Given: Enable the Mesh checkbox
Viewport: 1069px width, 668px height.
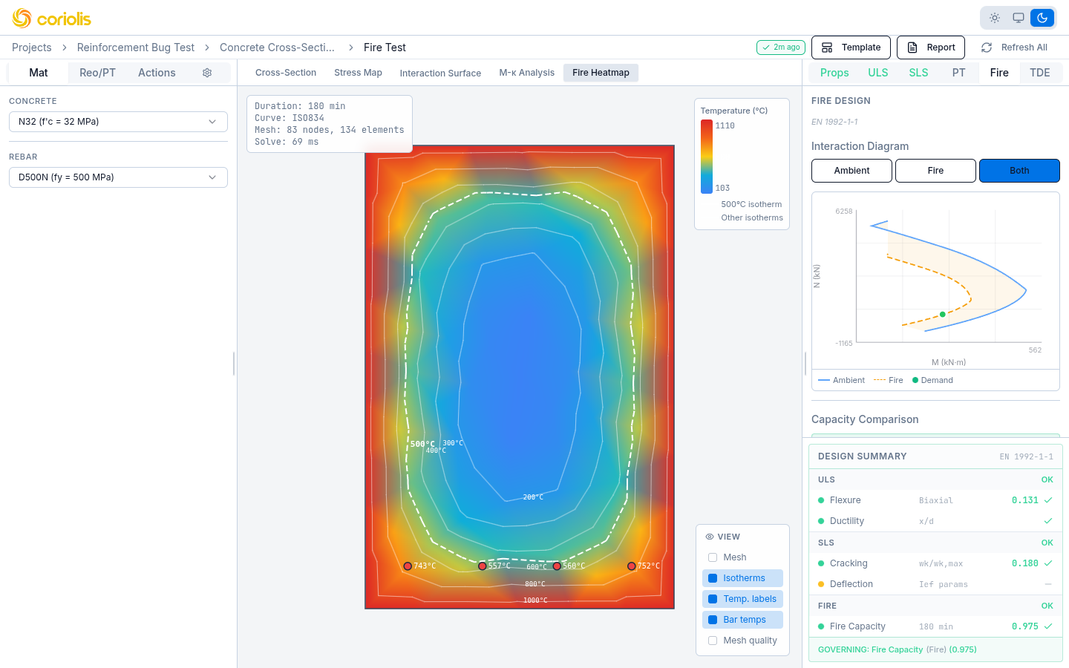Looking at the screenshot, I should pos(713,557).
